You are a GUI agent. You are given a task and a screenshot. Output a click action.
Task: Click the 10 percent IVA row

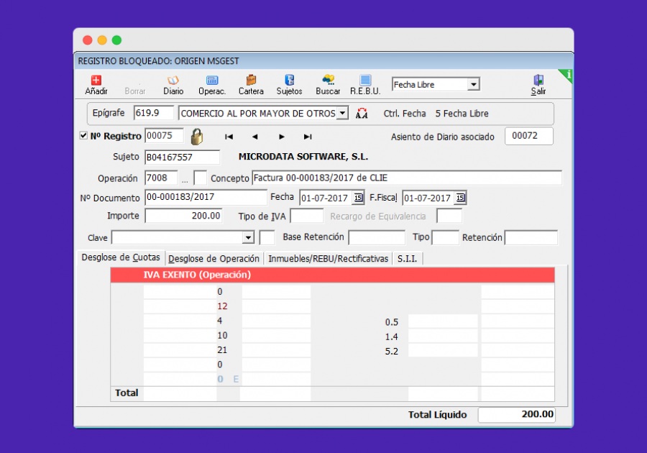click(x=332, y=335)
